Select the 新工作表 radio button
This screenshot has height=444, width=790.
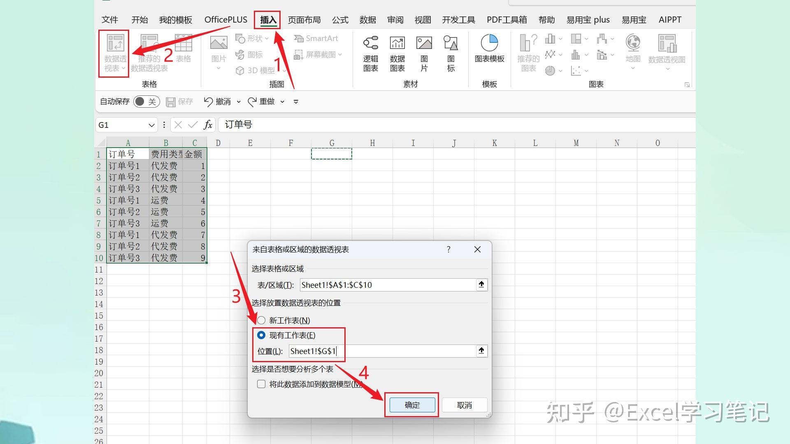tap(262, 320)
